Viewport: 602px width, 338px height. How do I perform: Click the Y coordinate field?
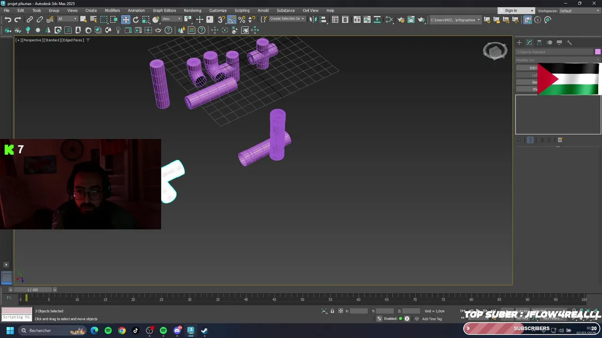[x=385, y=311]
